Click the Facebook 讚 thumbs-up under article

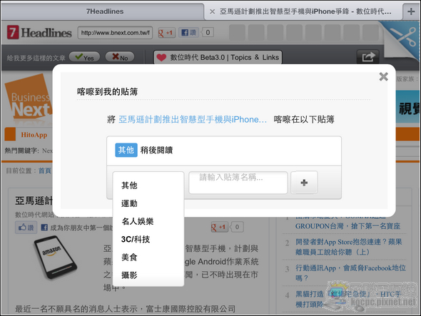point(26,228)
